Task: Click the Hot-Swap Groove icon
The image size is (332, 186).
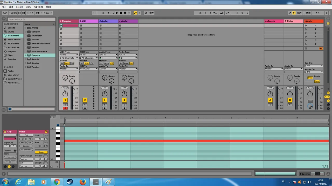Action: point(15,150)
